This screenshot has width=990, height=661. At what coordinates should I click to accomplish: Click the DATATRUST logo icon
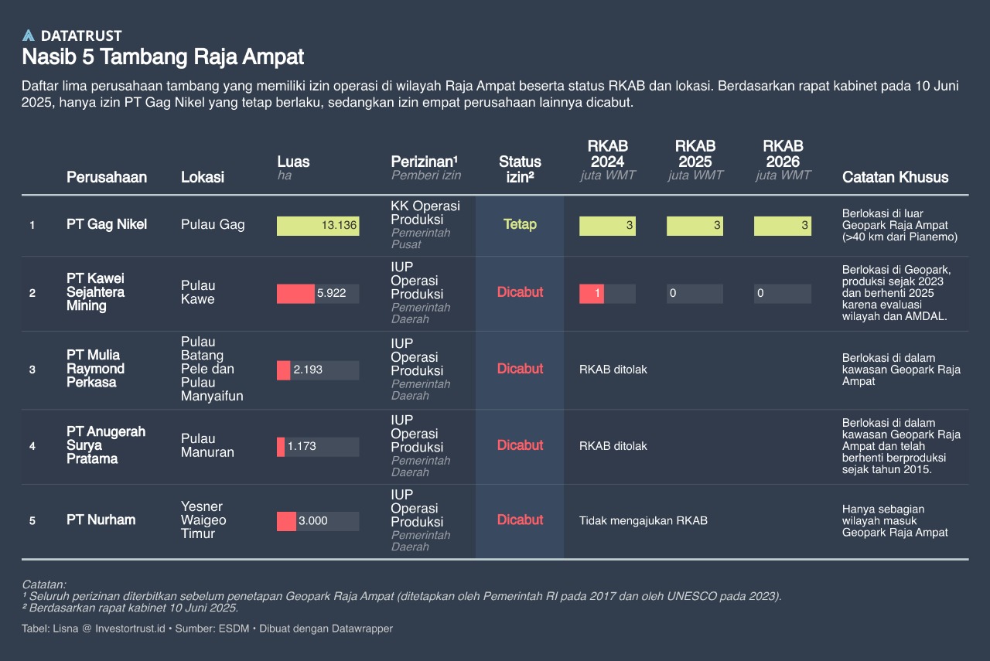coord(29,36)
